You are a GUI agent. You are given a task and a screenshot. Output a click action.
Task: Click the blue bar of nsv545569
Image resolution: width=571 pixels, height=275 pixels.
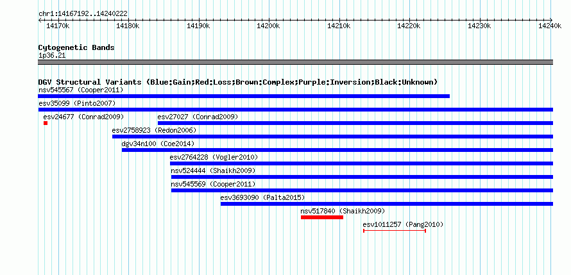click(x=362, y=190)
